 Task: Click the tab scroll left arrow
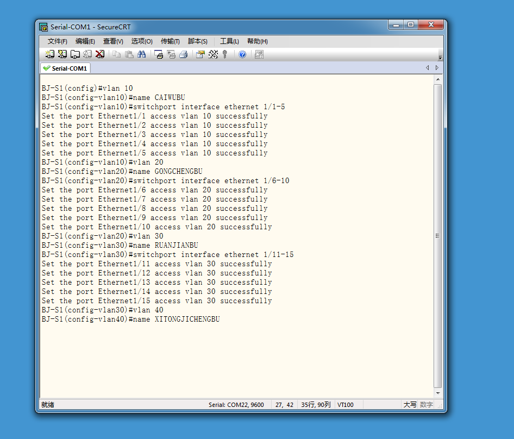click(x=428, y=67)
